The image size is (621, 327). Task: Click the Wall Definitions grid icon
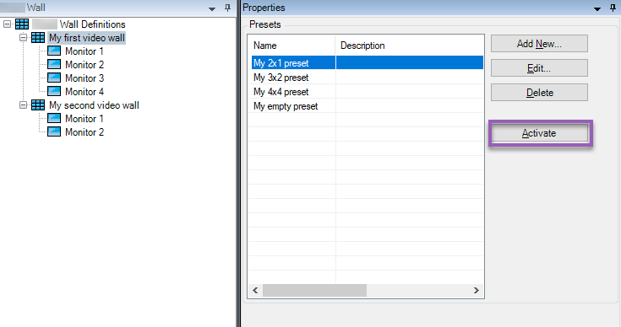pyautogui.click(x=22, y=24)
